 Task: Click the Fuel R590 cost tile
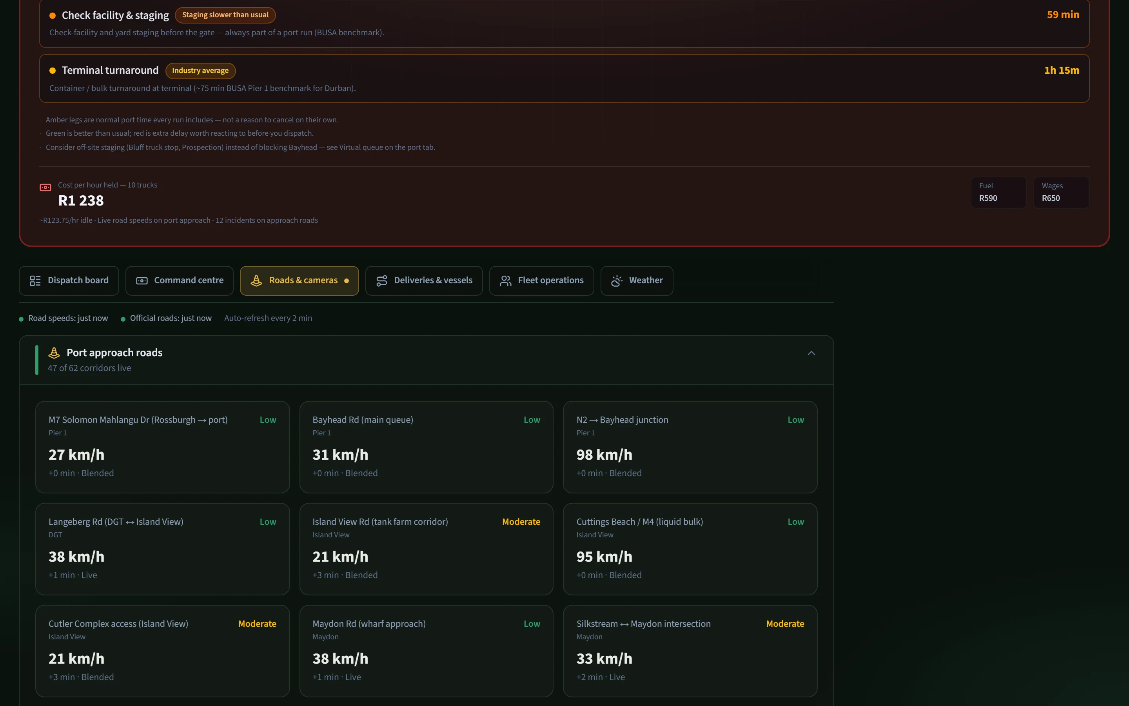click(x=998, y=192)
